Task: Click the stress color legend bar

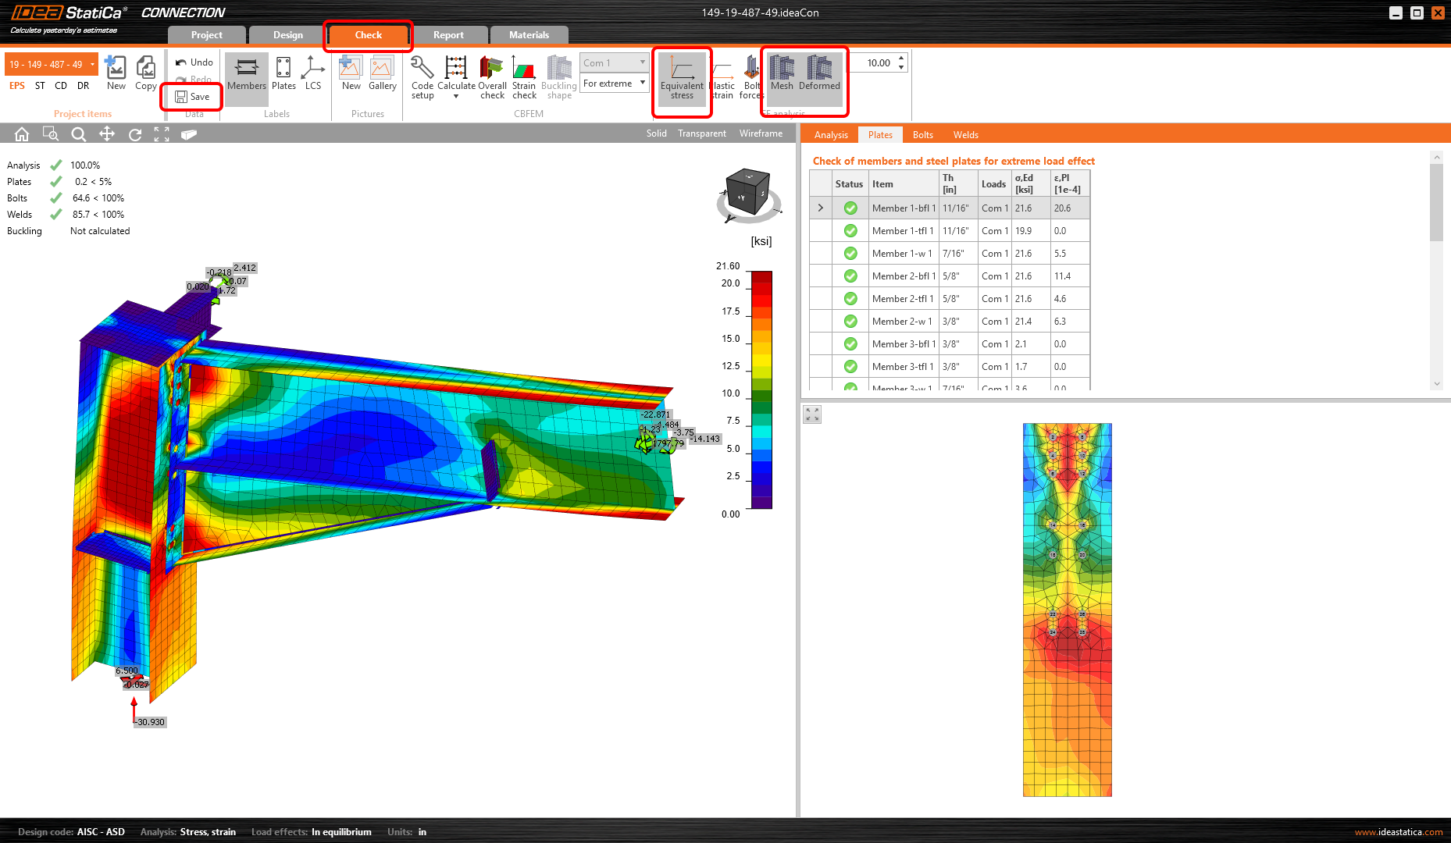Action: point(761,390)
